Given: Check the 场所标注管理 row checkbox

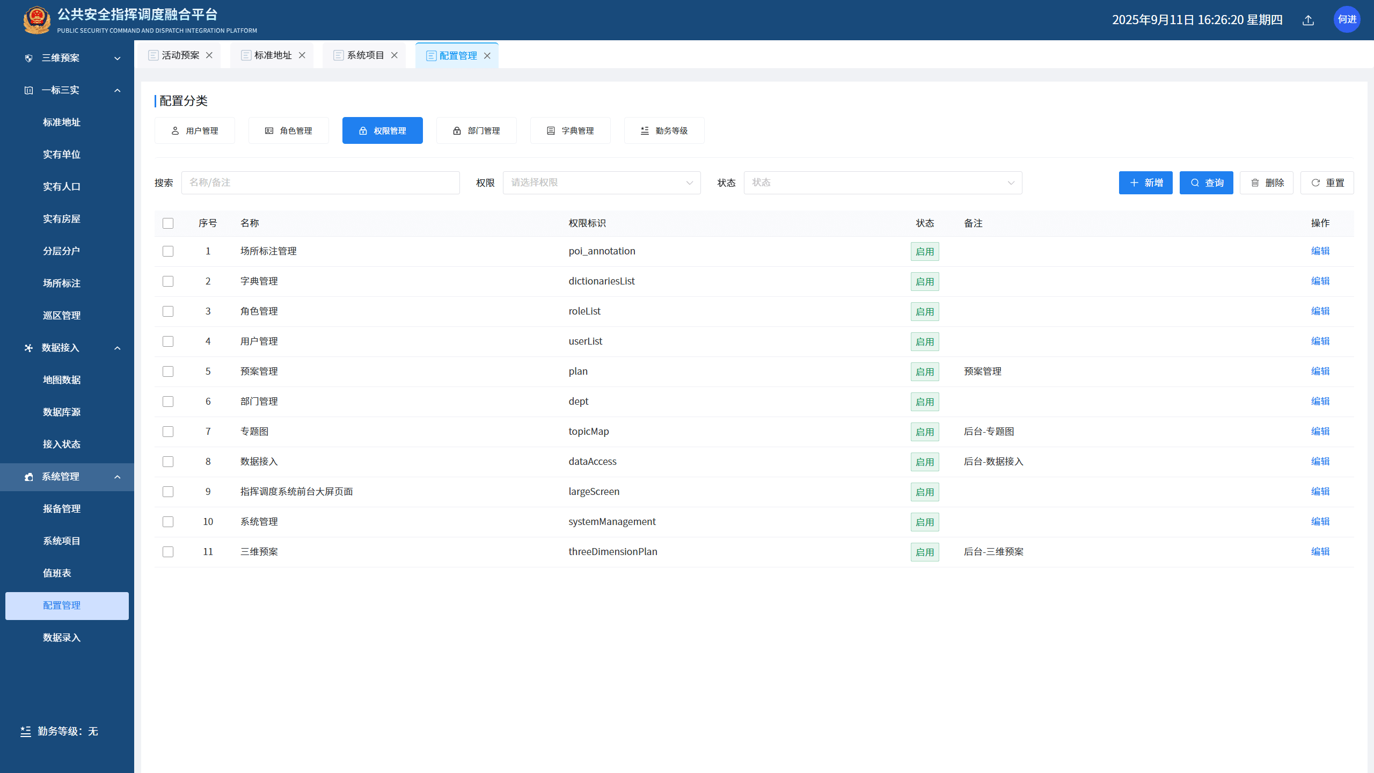Looking at the screenshot, I should coord(168,251).
